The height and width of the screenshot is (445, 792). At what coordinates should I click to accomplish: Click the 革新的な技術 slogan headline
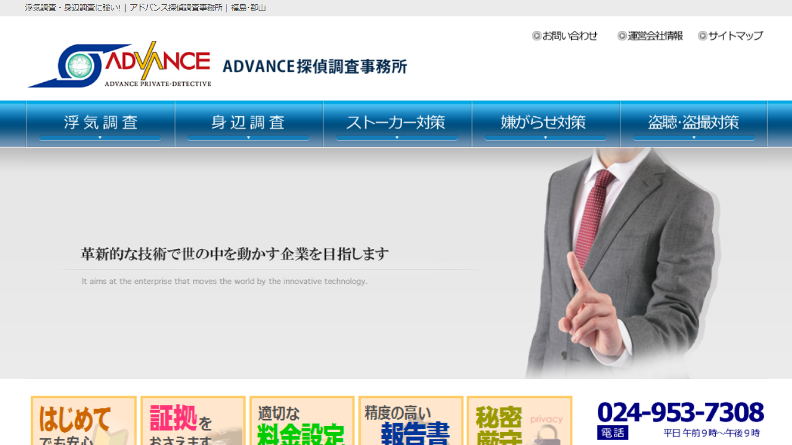235,254
